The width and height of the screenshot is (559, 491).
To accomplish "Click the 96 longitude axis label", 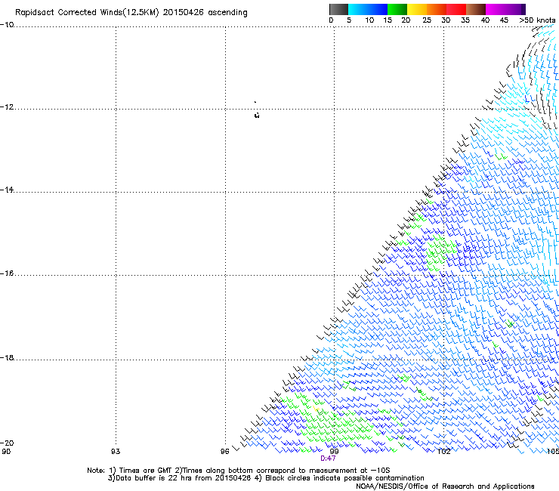I will [225, 452].
